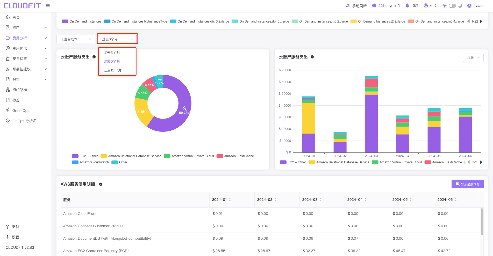Click the manual refresh icon
Screen dimensions: 493x256
pyautogui.click(x=348, y=6)
